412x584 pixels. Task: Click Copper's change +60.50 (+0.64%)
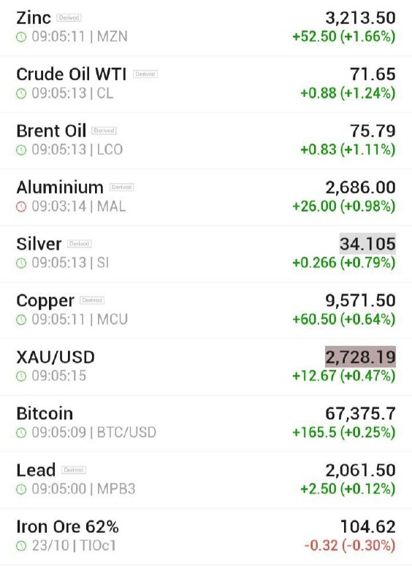pos(344,319)
